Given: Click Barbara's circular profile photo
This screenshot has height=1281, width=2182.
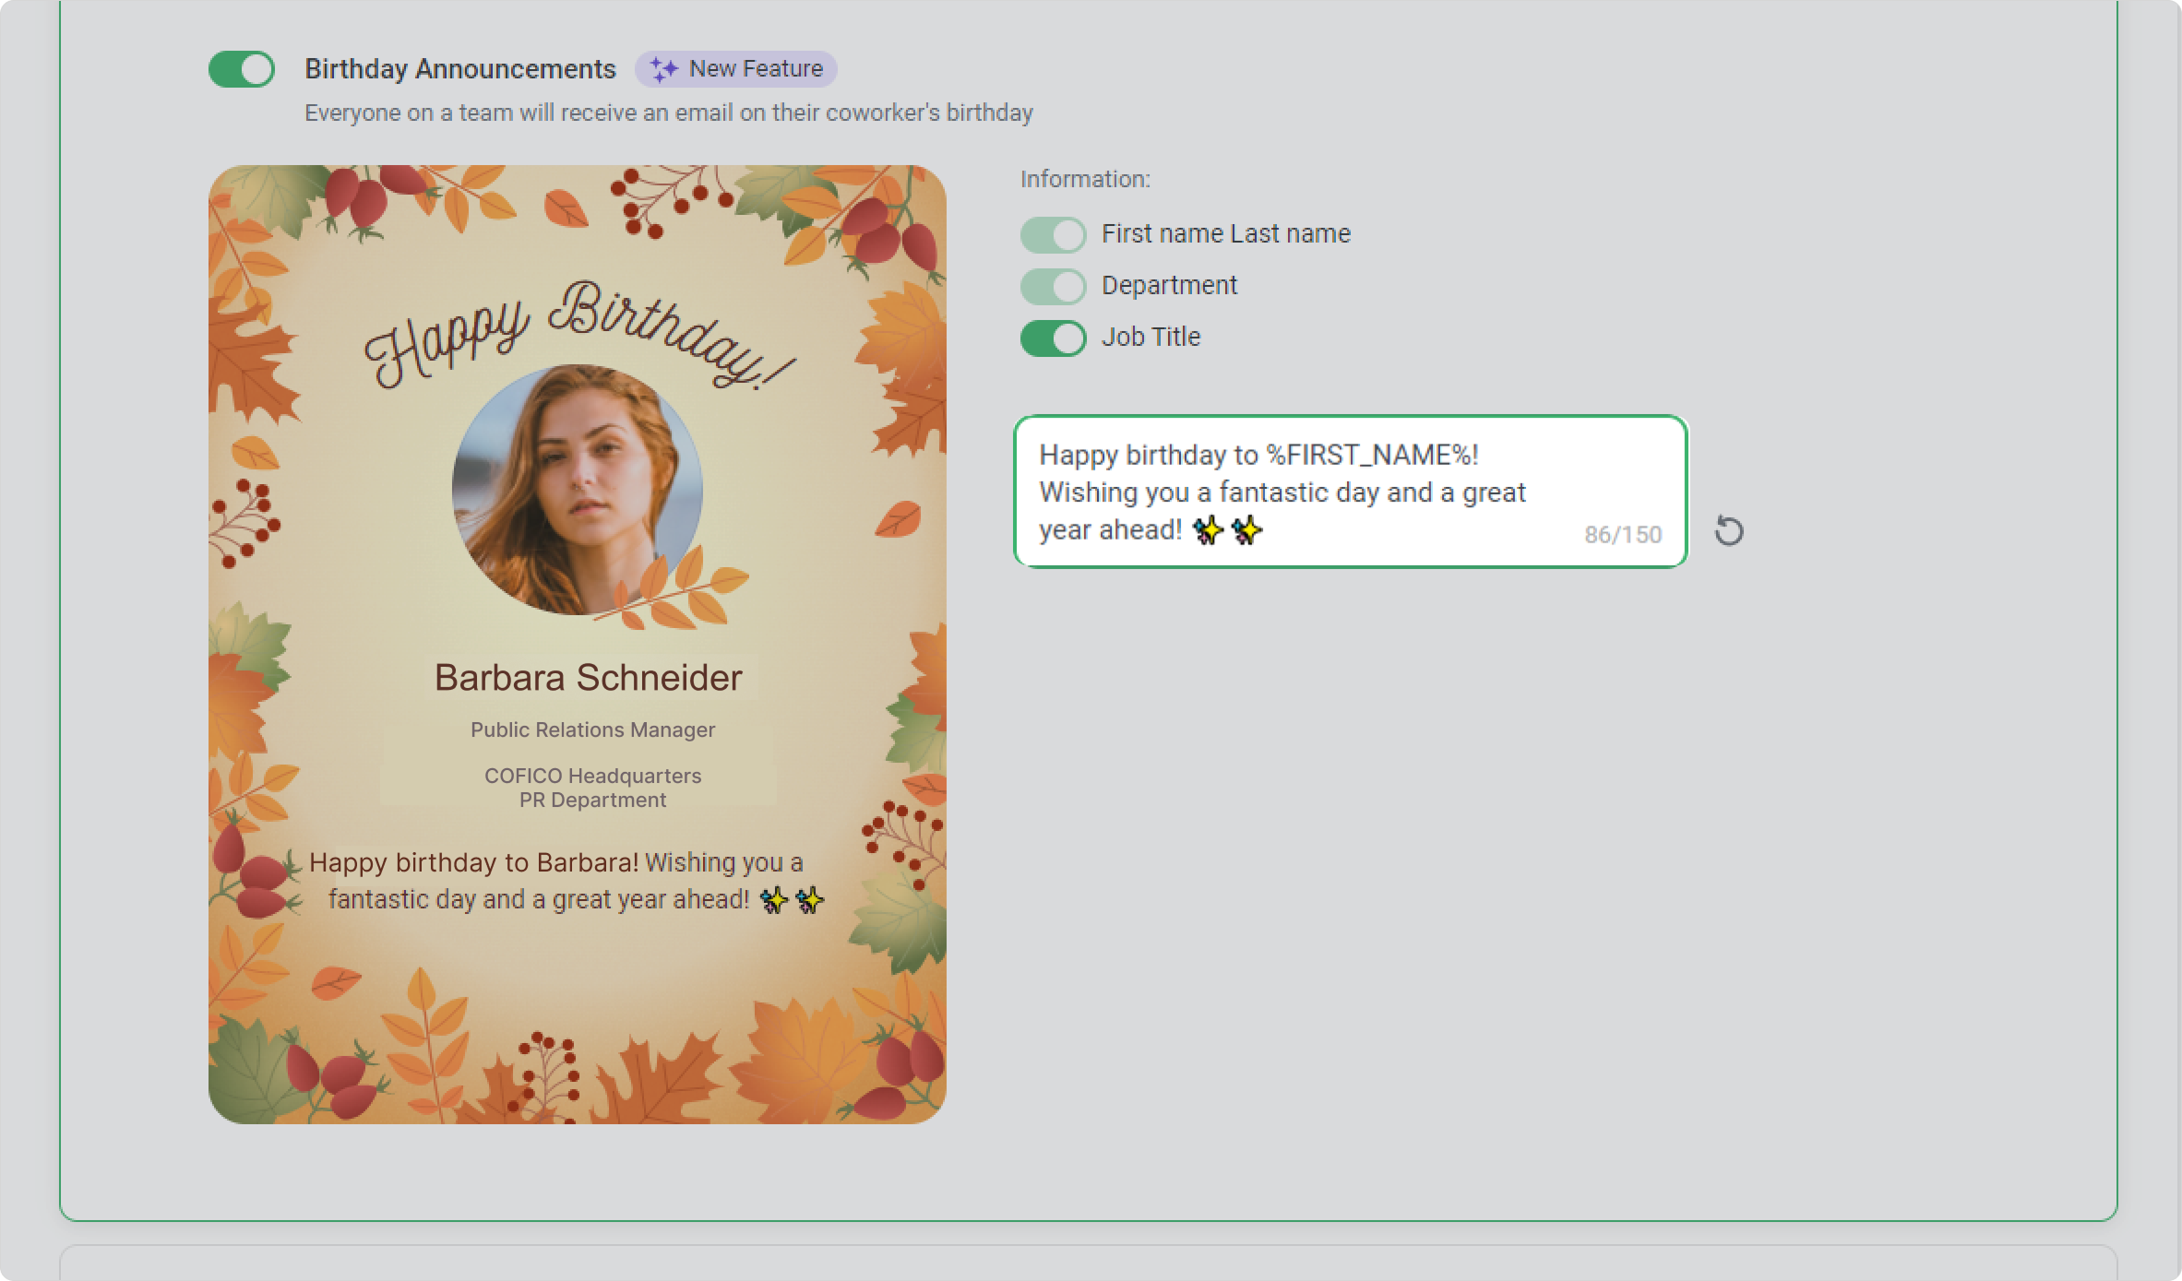Looking at the screenshot, I should click(x=577, y=489).
